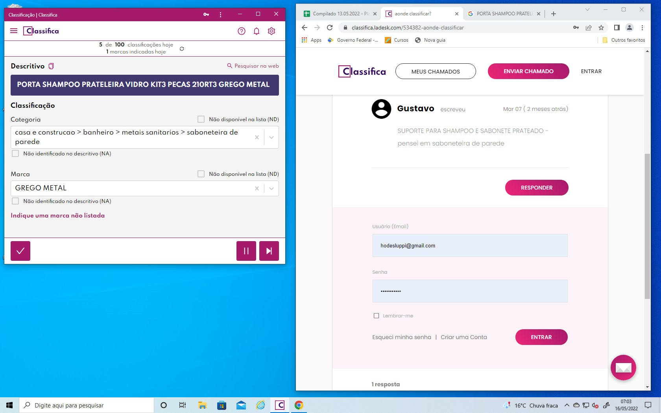661x413 pixels.
Task: Clear the GREGO METAL brand selection
Action: 257,188
